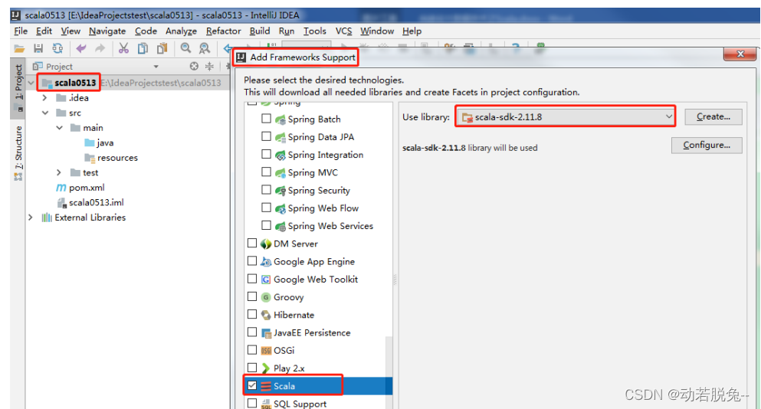Open the Tools menu

[x=314, y=31]
